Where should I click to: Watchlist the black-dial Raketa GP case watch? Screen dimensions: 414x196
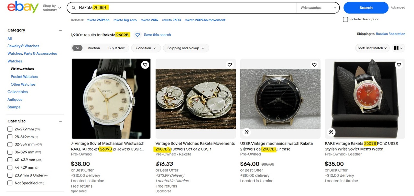pyautogui.click(x=314, y=65)
